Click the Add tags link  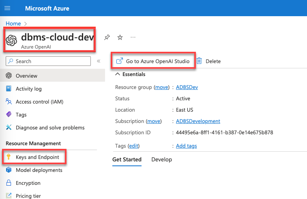(x=186, y=146)
